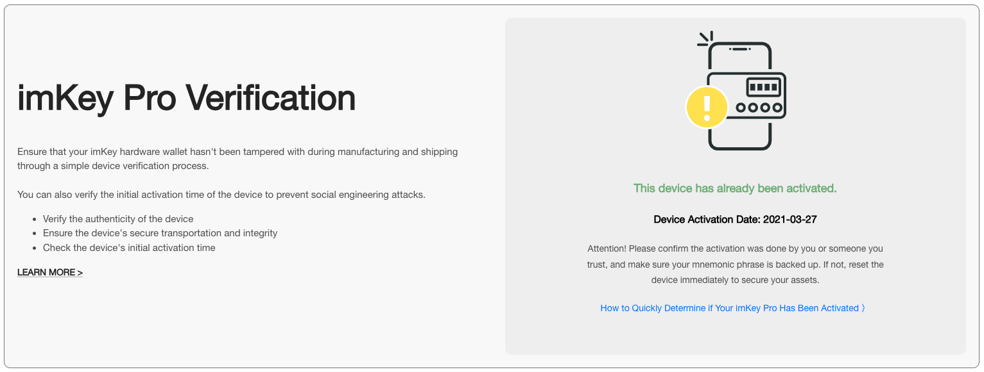Click the 'Device Activation Date: 2021-03-27' text
This screenshot has height=372, width=984.
(735, 220)
